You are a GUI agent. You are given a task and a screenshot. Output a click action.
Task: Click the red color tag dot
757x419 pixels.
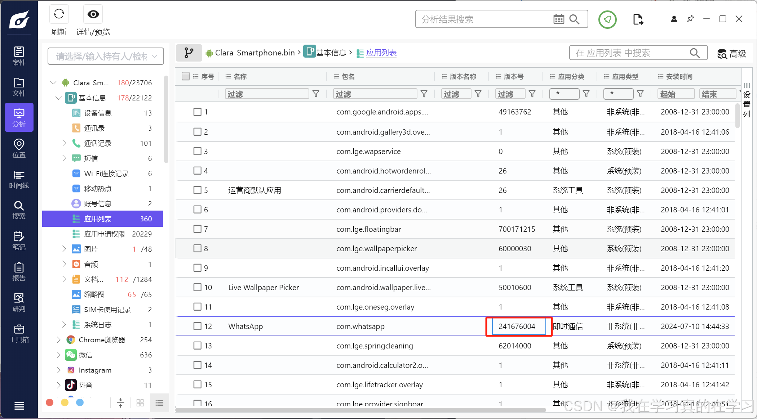pyautogui.click(x=50, y=402)
